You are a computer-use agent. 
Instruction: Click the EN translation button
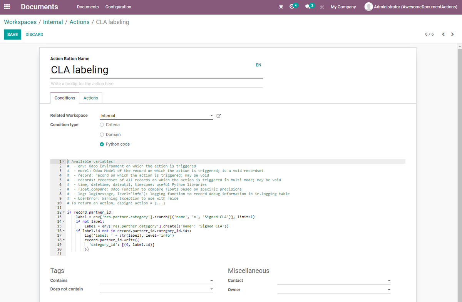coord(259,65)
